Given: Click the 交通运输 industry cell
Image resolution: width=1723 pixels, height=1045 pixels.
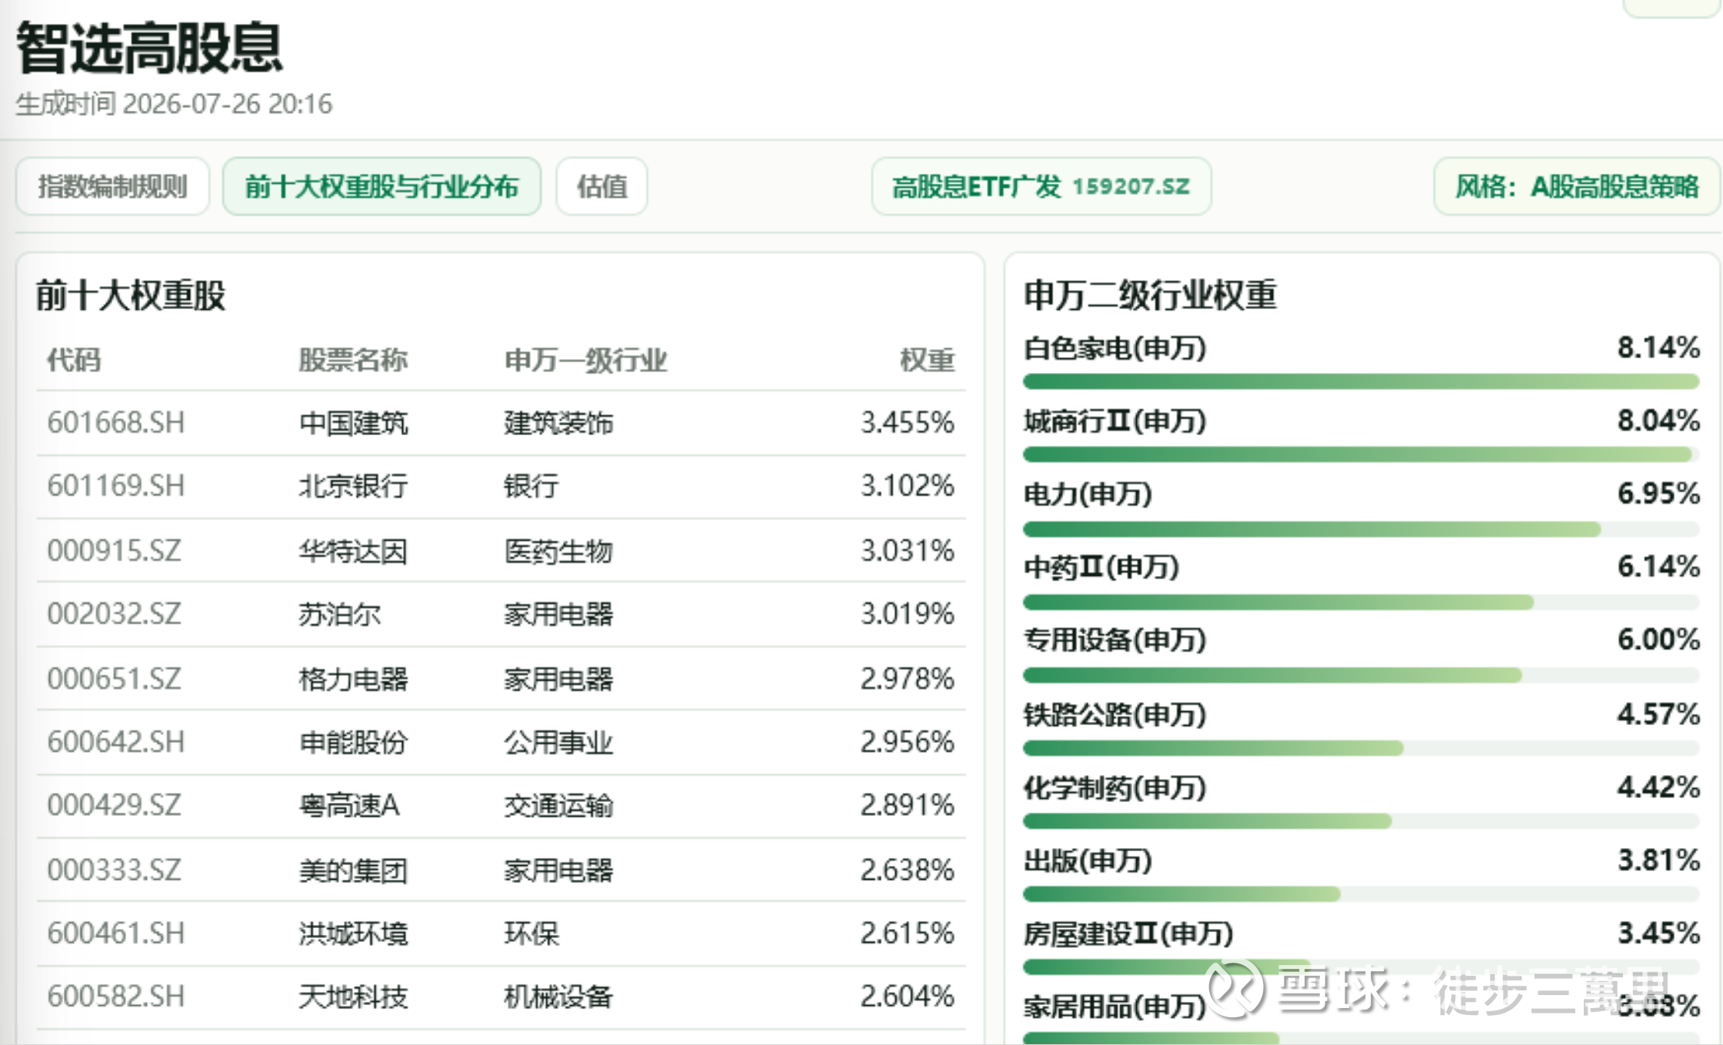Looking at the screenshot, I should [558, 805].
